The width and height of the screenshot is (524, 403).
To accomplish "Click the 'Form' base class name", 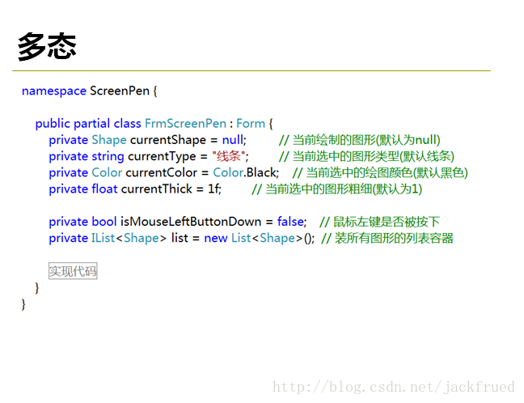I will coord(251,123).
